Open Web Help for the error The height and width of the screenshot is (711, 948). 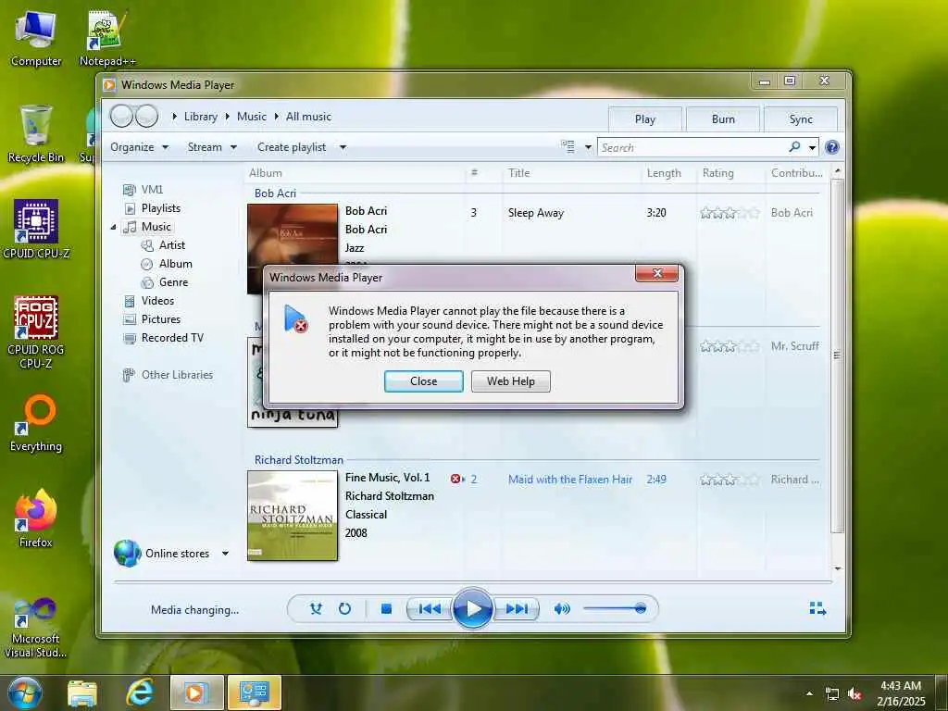coord(510,380)
